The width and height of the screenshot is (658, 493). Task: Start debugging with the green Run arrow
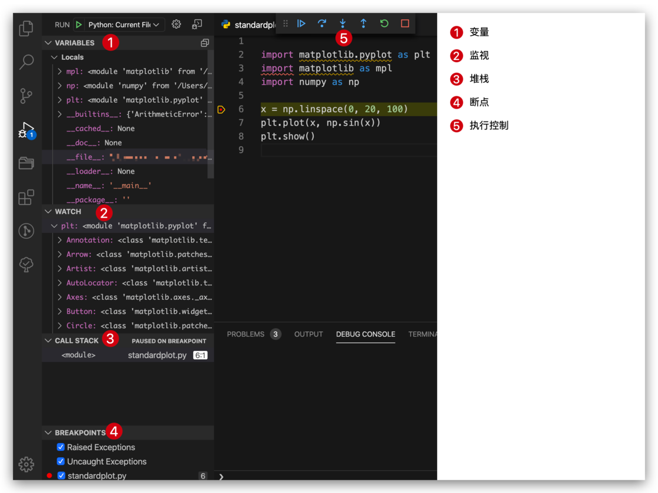tap(79, 25)
